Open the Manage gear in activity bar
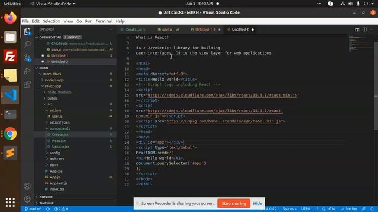The width and height of the screenshot is (378, 212). (x=27, y=199)
